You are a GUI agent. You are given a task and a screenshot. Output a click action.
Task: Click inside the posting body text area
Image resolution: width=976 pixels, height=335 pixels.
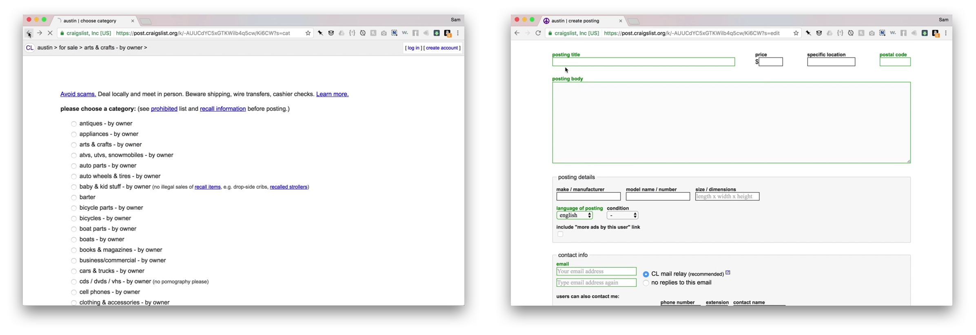pyautogui.click(x=732, y=123)
